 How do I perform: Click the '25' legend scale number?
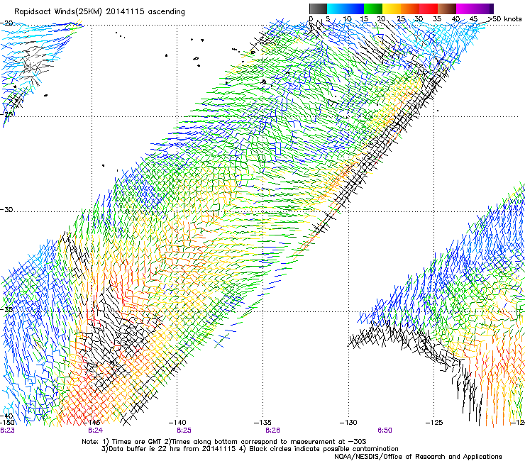pyautogui.click(x=401, y=19)
